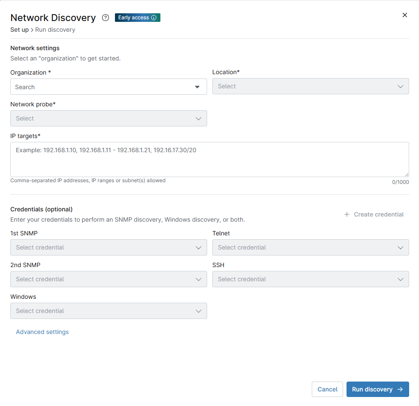Click the Organization search dropdown arrow
Image resolution: width=419 pixels, height=406 pixels.
coord(198,87)
